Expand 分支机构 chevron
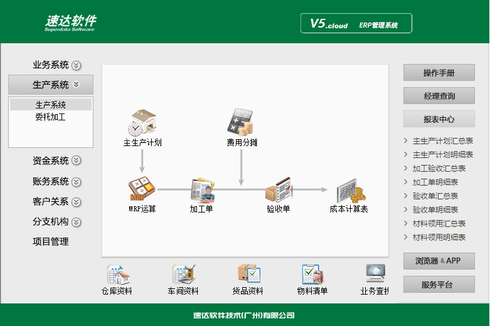 (77, 222)
